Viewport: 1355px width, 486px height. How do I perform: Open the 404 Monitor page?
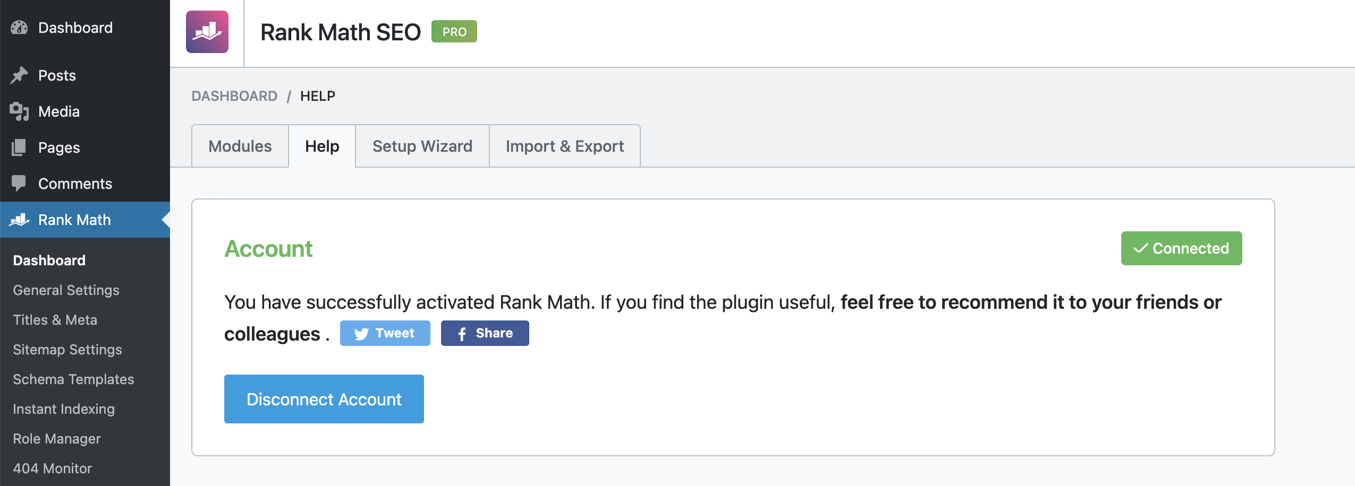(x=52, y=468)
